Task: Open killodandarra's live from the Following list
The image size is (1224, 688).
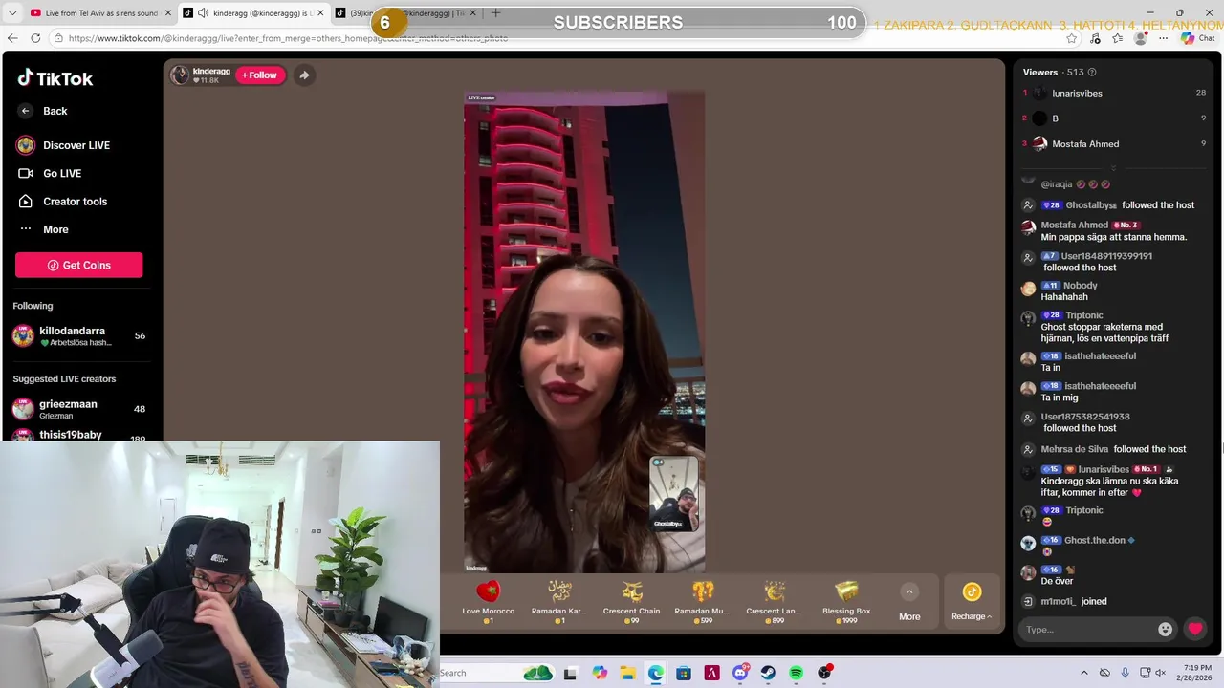Action: pyautogui.click(x=78, y=335)
